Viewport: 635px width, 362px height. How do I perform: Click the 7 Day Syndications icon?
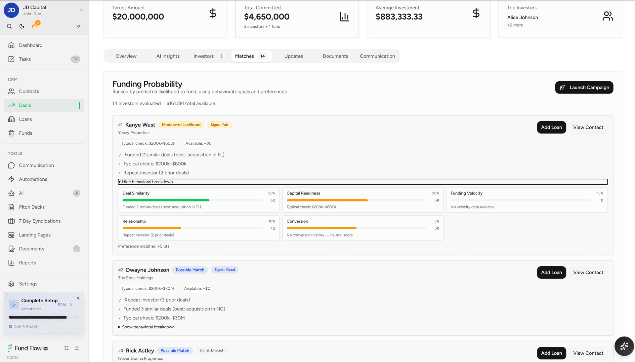(x=12, y=221)
